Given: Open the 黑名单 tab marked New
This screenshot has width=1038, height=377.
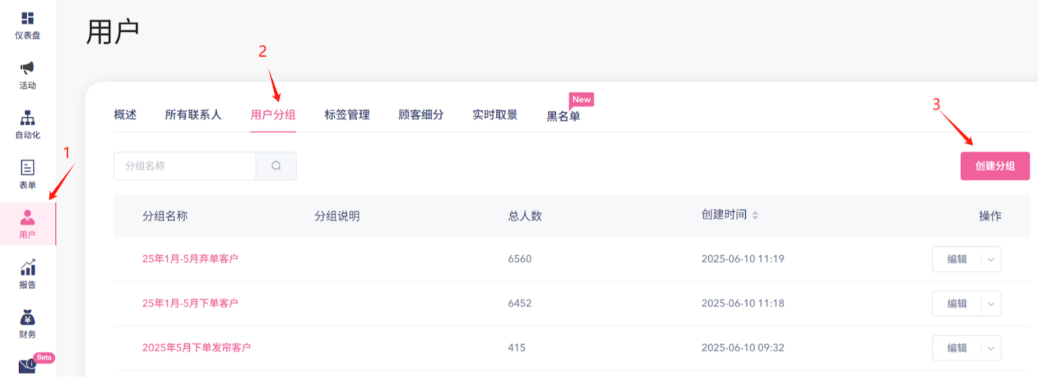Looking at the screenshot, I should (x=562, y=116).
